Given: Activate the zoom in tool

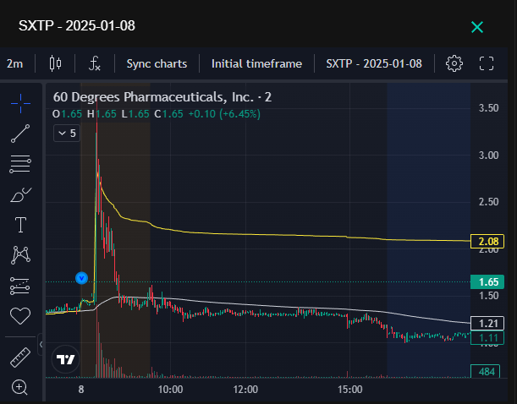Looking at the screenshot, I should coord(19,387).
